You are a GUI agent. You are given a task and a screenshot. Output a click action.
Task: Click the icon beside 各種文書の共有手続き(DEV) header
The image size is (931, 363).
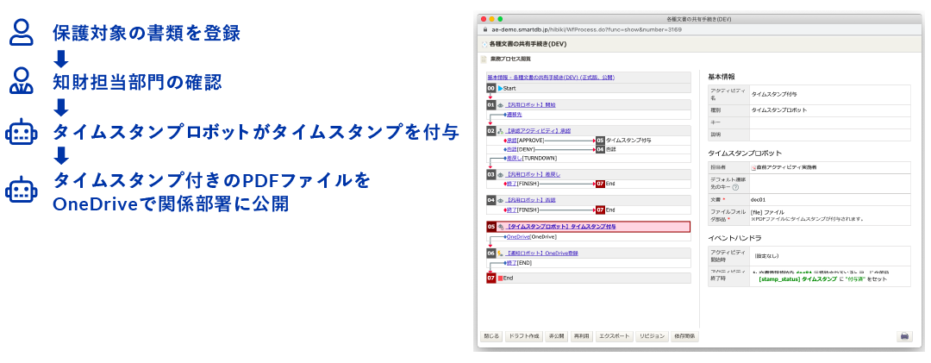pyautogui.click(x=484, y=45)
